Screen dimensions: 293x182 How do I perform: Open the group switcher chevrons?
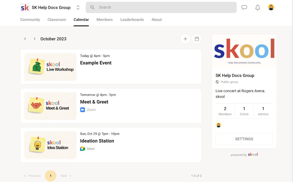[x=78, y=8]
